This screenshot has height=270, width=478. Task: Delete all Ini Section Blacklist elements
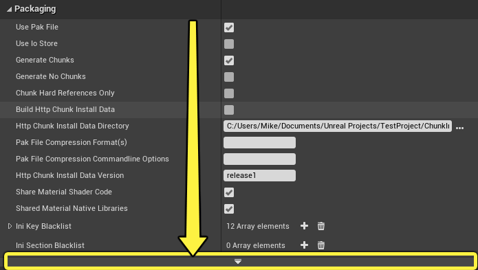[x=321, y=245]
